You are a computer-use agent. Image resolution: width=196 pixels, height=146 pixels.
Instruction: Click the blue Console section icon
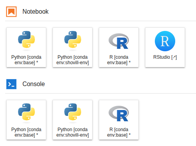(11, 84)
